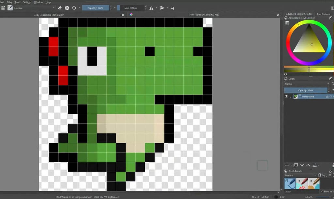334x199 pixels.
Task: Open the Filter menu
Action: click(9, 2)
